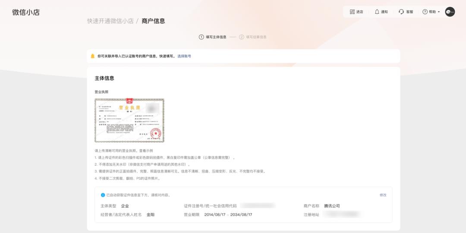
Task: Select step 1 填写主体信息
Action: tap(212, 37)
